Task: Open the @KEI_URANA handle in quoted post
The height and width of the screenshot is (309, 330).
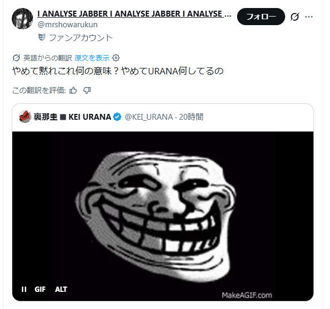Action: [149, 117]
